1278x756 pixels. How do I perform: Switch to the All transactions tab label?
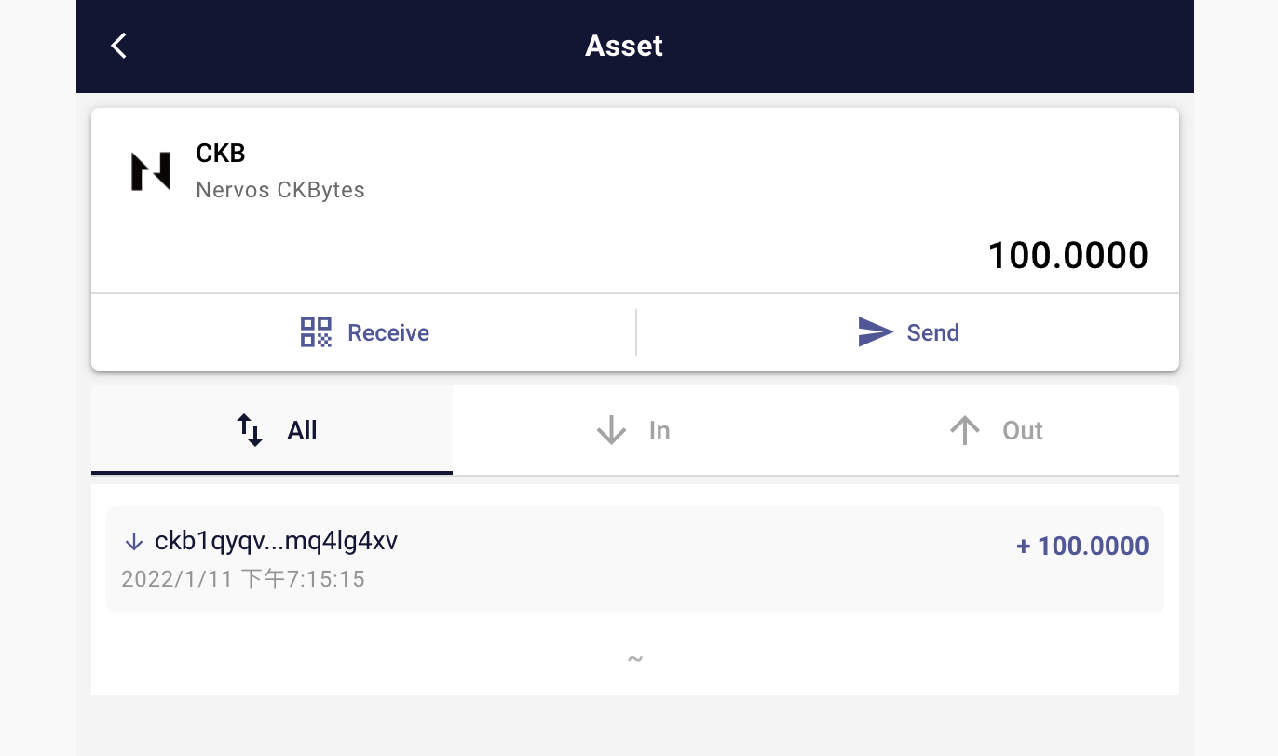pyautogui.click(x=302, y=430)
